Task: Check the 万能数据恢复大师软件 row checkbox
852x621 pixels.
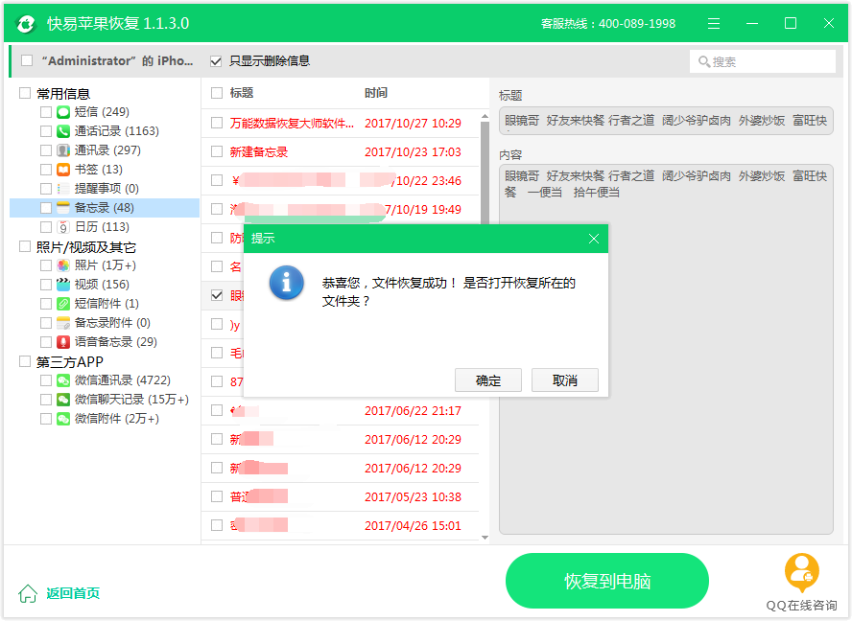Action: click(217, 123)
